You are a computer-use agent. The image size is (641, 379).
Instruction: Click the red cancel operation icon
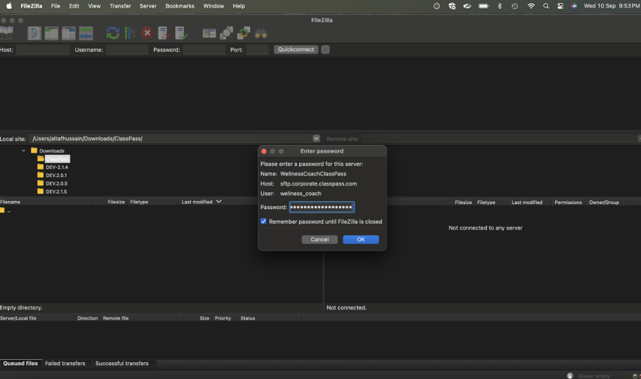[147, 33]
